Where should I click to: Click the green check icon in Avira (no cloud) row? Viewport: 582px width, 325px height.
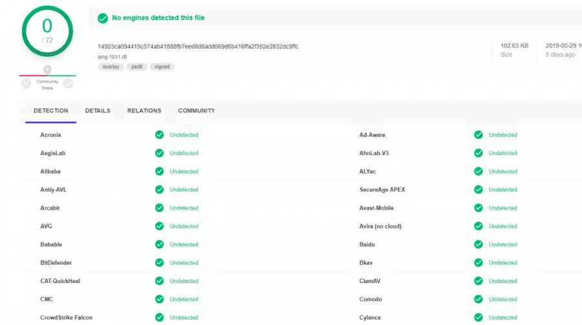(479, 226)
